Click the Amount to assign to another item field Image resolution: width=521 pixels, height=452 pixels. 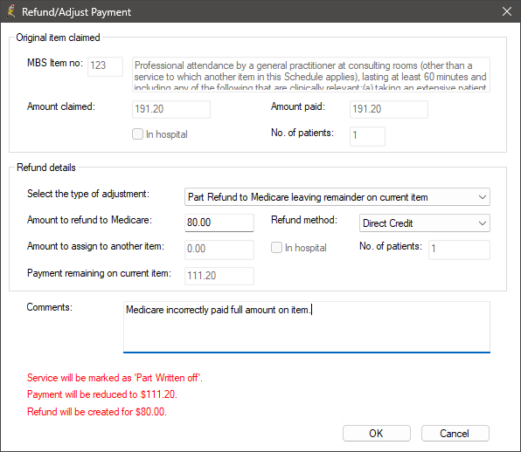pyautogui.click(x=219, y=250)
